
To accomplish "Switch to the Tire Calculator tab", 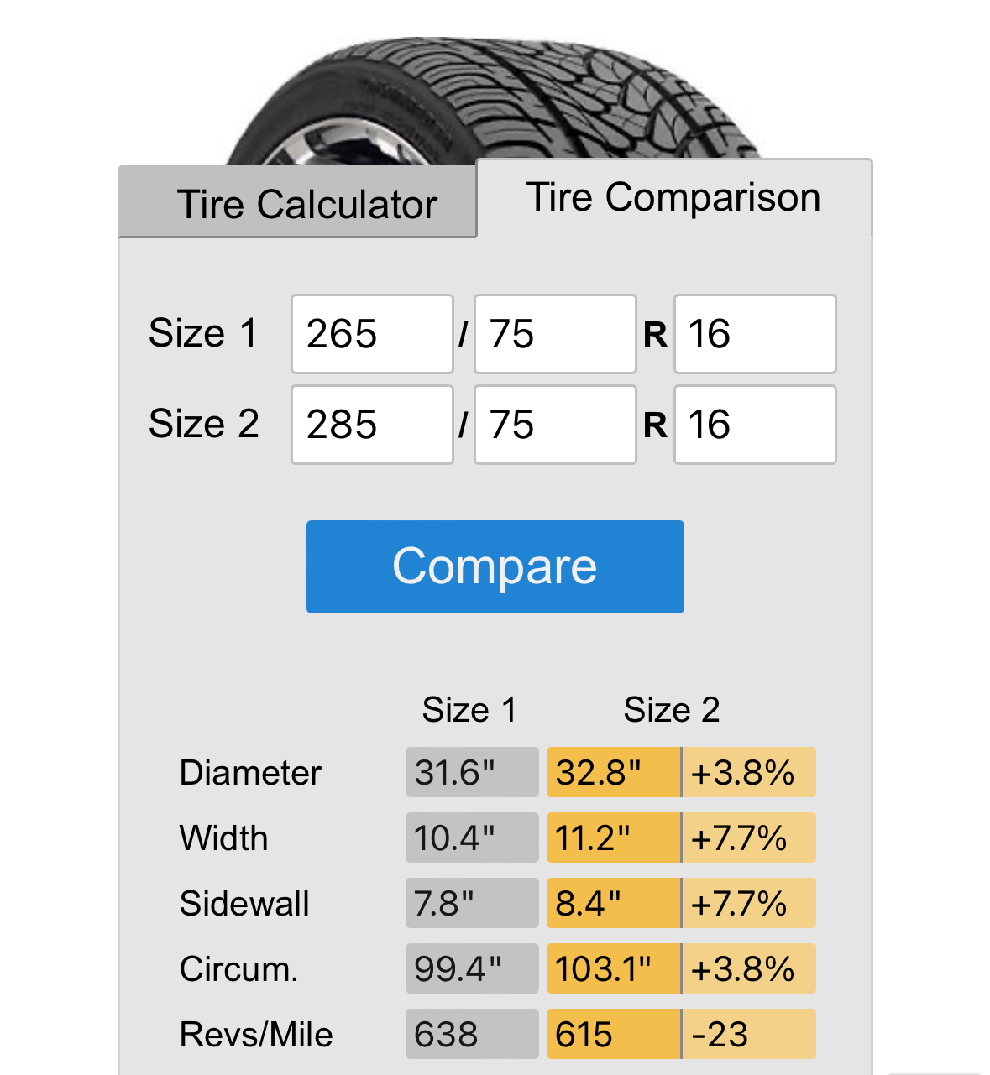I will 298,202.
